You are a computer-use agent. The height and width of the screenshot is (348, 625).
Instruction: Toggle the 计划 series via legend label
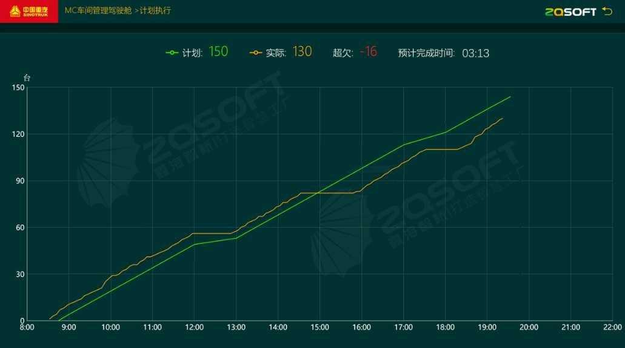(192, 53)
